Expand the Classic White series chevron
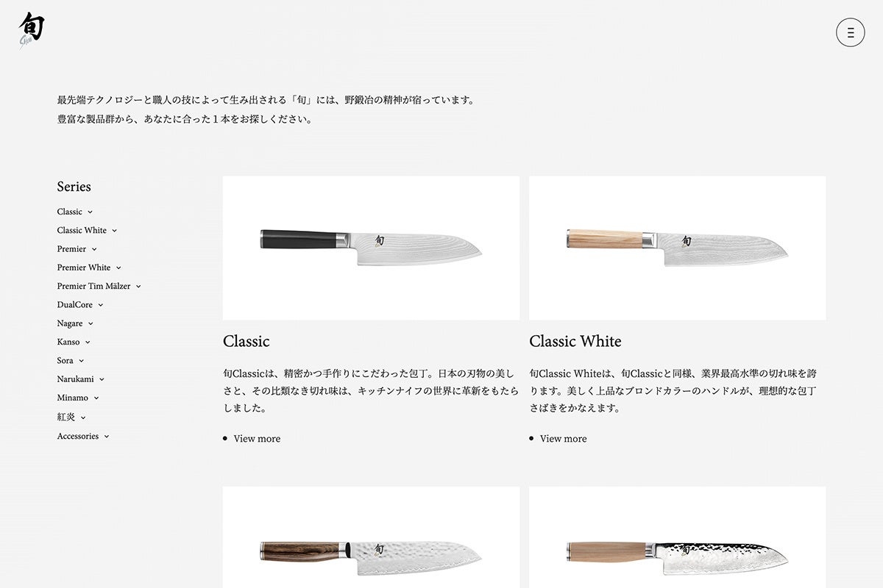 tap(114, 231)
